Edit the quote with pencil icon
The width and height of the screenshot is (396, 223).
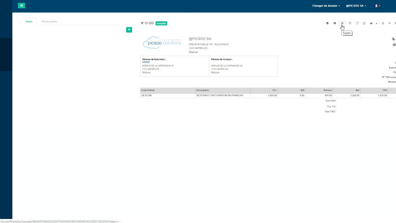(389, 23)
